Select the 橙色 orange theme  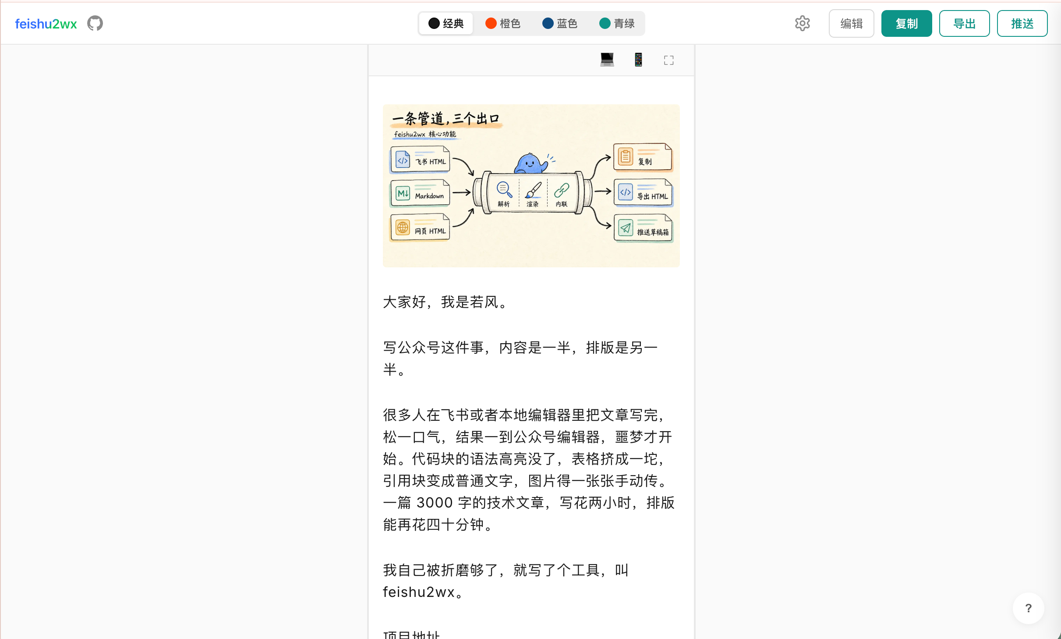[x=503, y=24]
